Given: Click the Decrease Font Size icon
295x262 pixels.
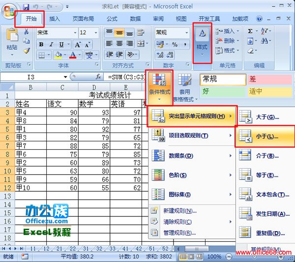Looking at the screenshot, I should coord(88,45).
